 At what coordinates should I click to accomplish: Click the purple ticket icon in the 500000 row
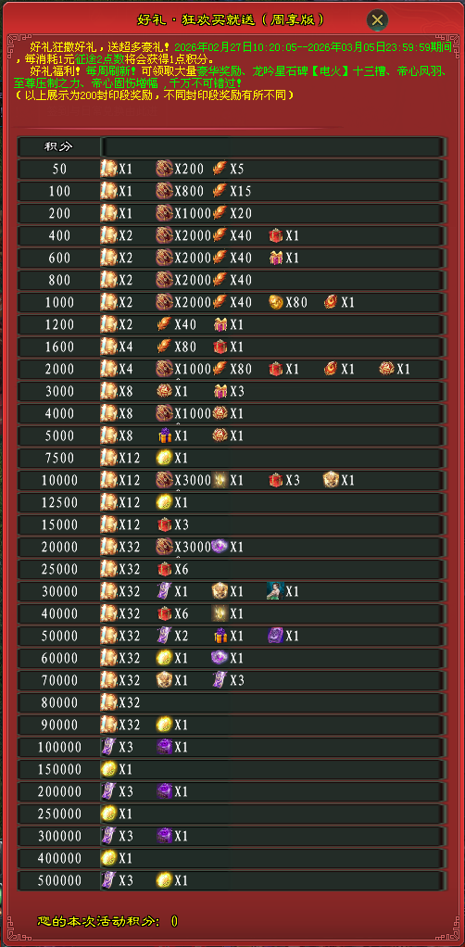108,880
